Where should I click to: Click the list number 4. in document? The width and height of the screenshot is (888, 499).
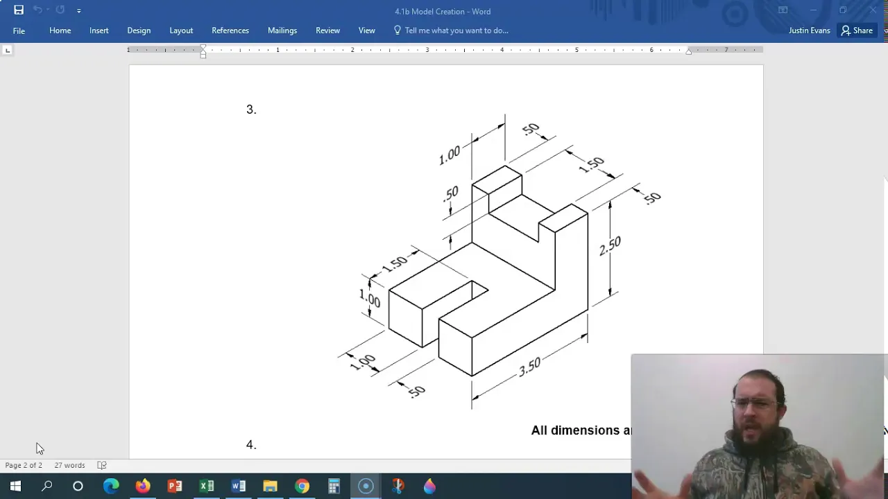[x=251, y=445]
